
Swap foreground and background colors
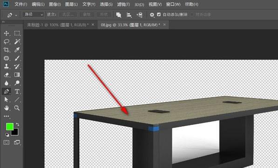pyautogui.click(x=17, y=124)
